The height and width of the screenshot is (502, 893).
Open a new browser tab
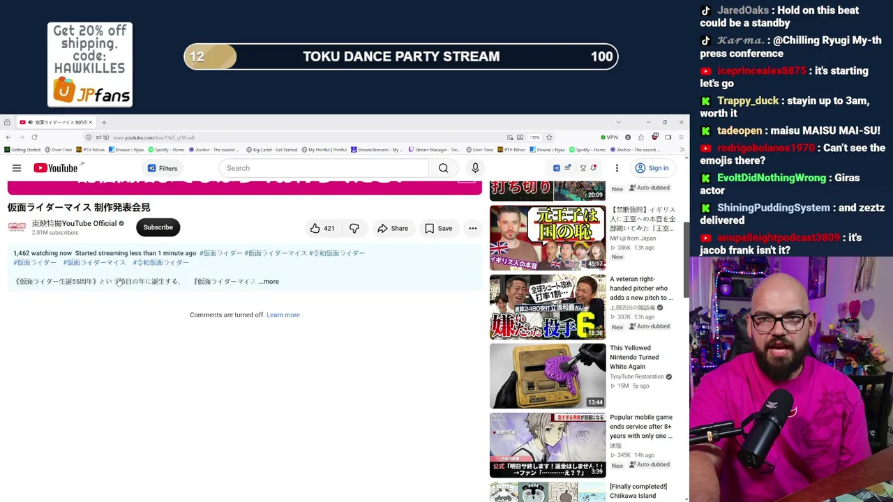coord(104,123)
